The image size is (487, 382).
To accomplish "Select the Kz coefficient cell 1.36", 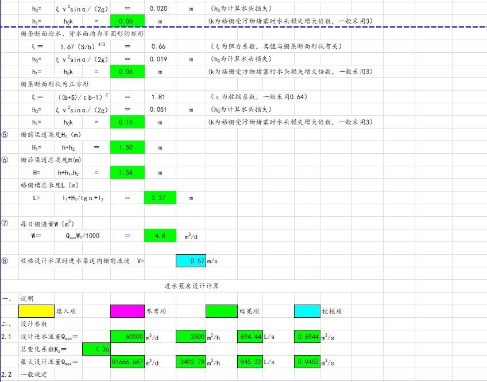I will 96,349.
